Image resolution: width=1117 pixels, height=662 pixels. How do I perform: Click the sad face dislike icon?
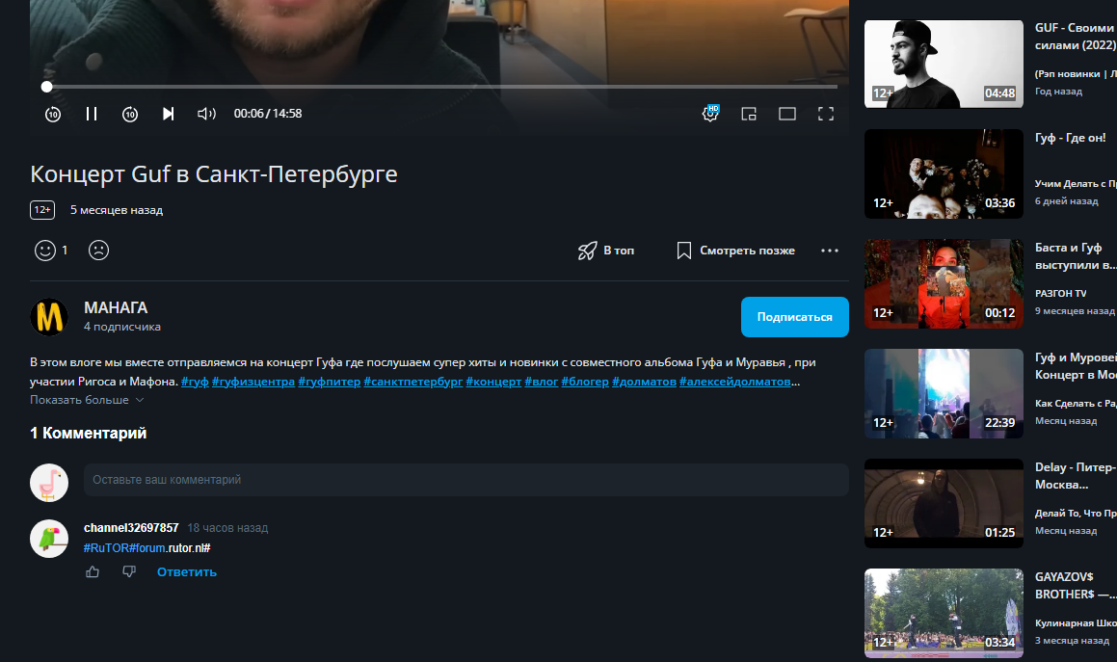click(98, 251)
